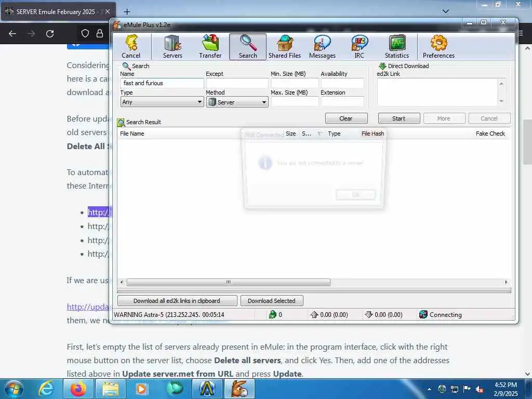
Task: Click the Cancel search button
Action: (x=489, y=118)
